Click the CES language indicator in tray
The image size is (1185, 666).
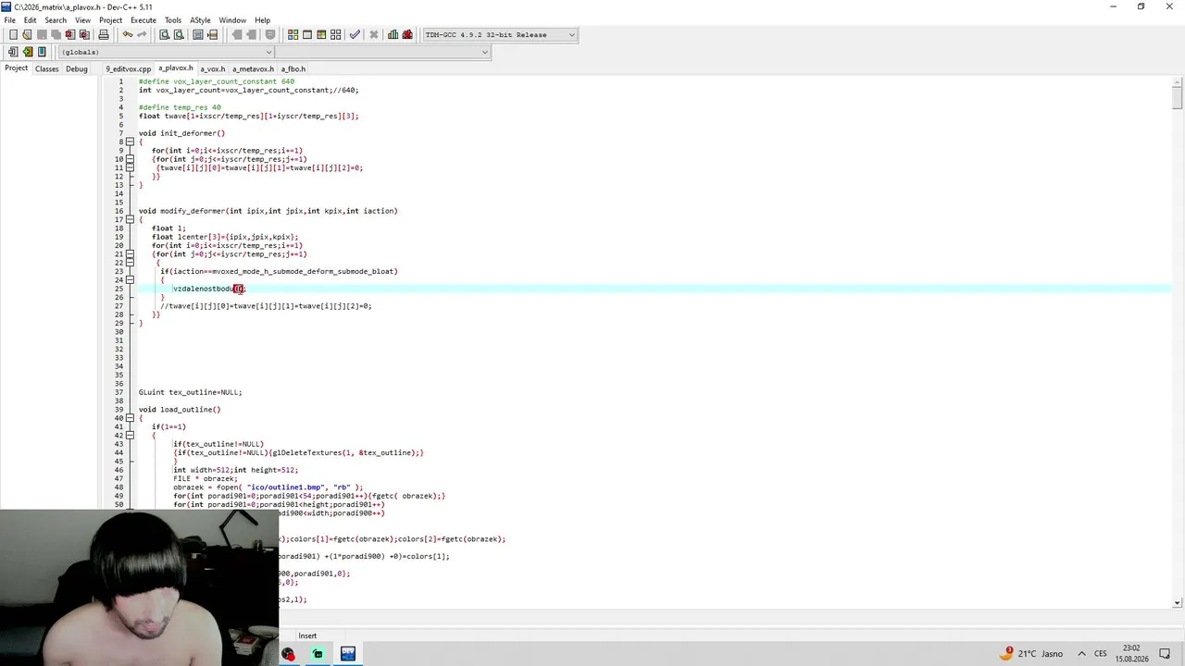pyautogui.click(x=1101, y=654)
